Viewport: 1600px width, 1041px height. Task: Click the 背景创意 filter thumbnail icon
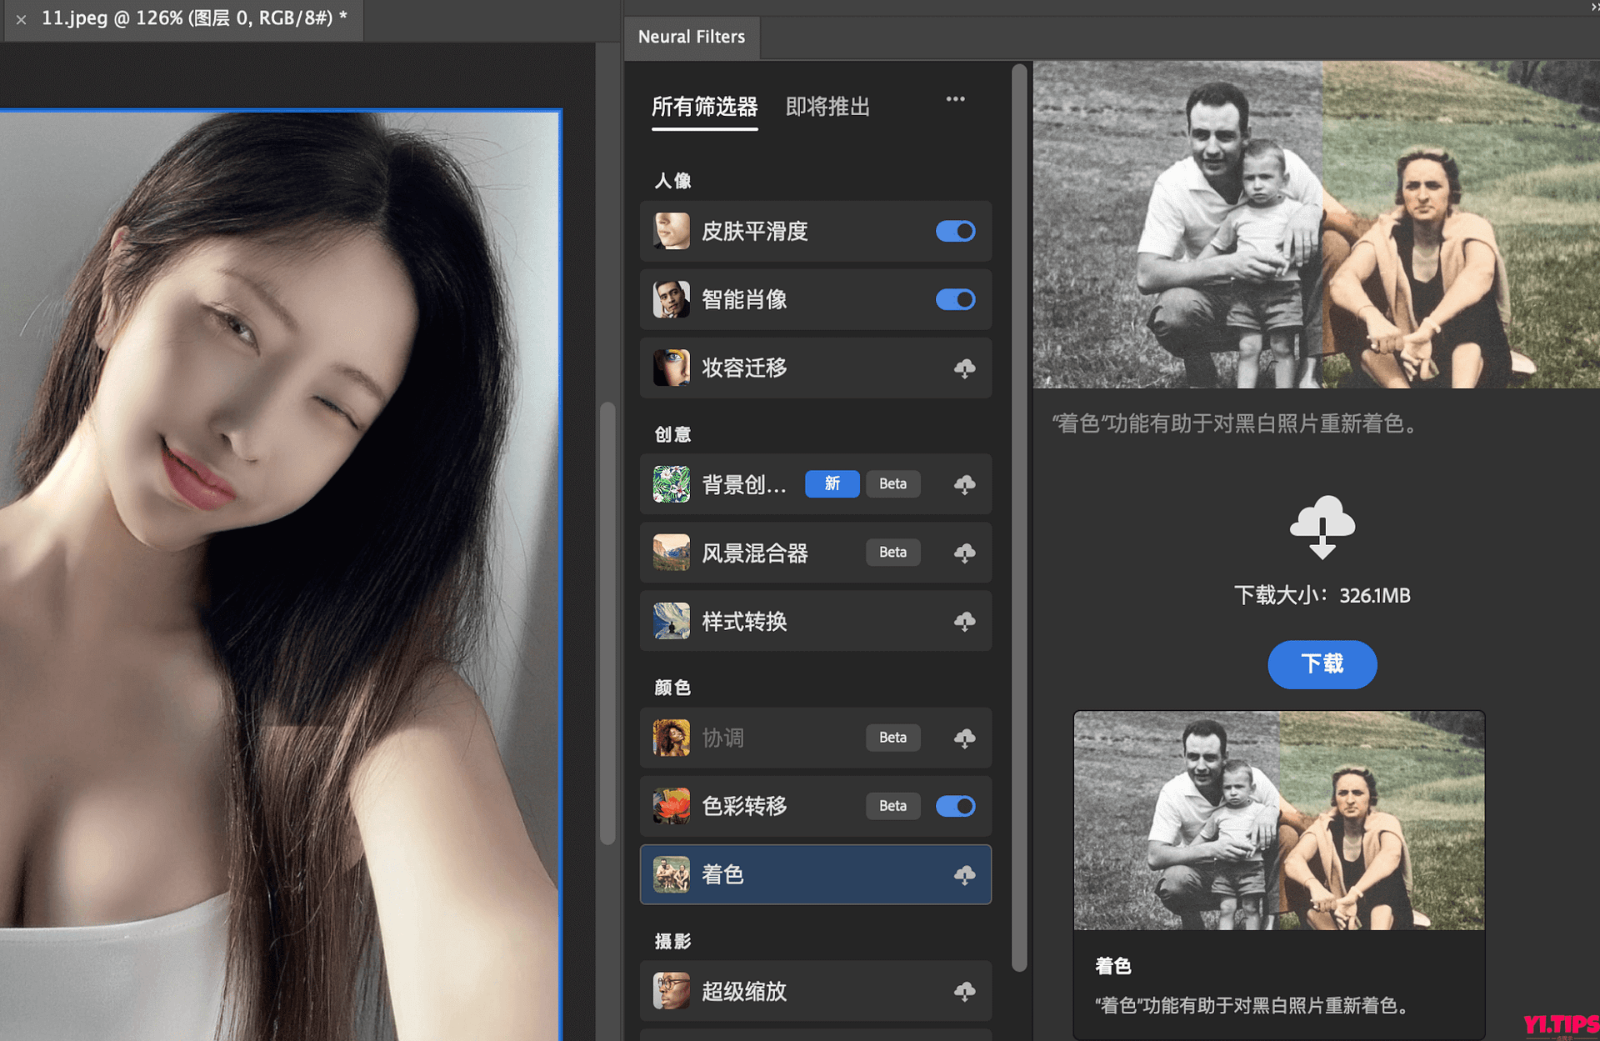click(x=672, y=484)
